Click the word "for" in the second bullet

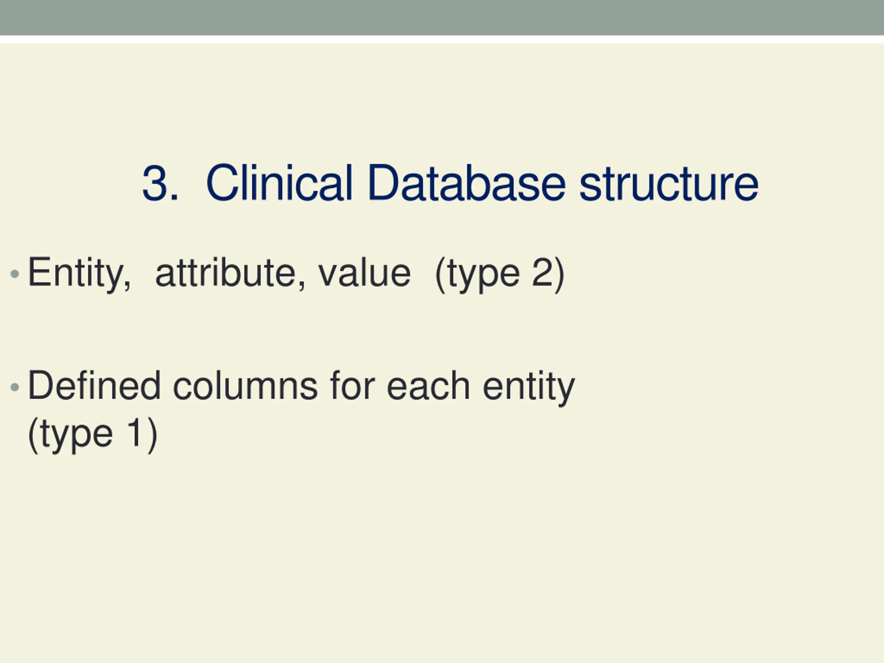click(353, 385)
